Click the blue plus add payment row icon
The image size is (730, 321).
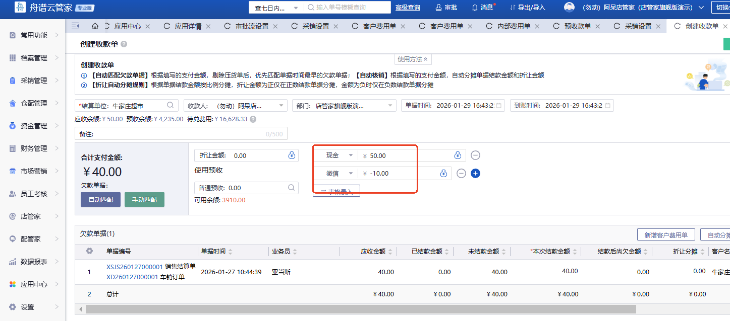click(475, 174)
